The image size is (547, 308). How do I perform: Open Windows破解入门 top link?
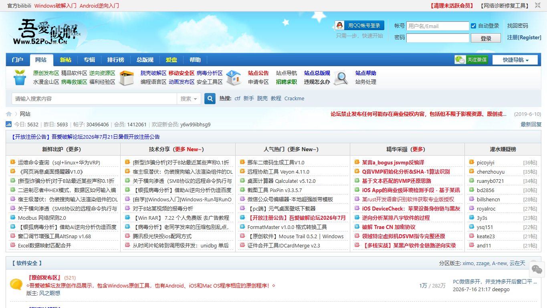(55, 6)
